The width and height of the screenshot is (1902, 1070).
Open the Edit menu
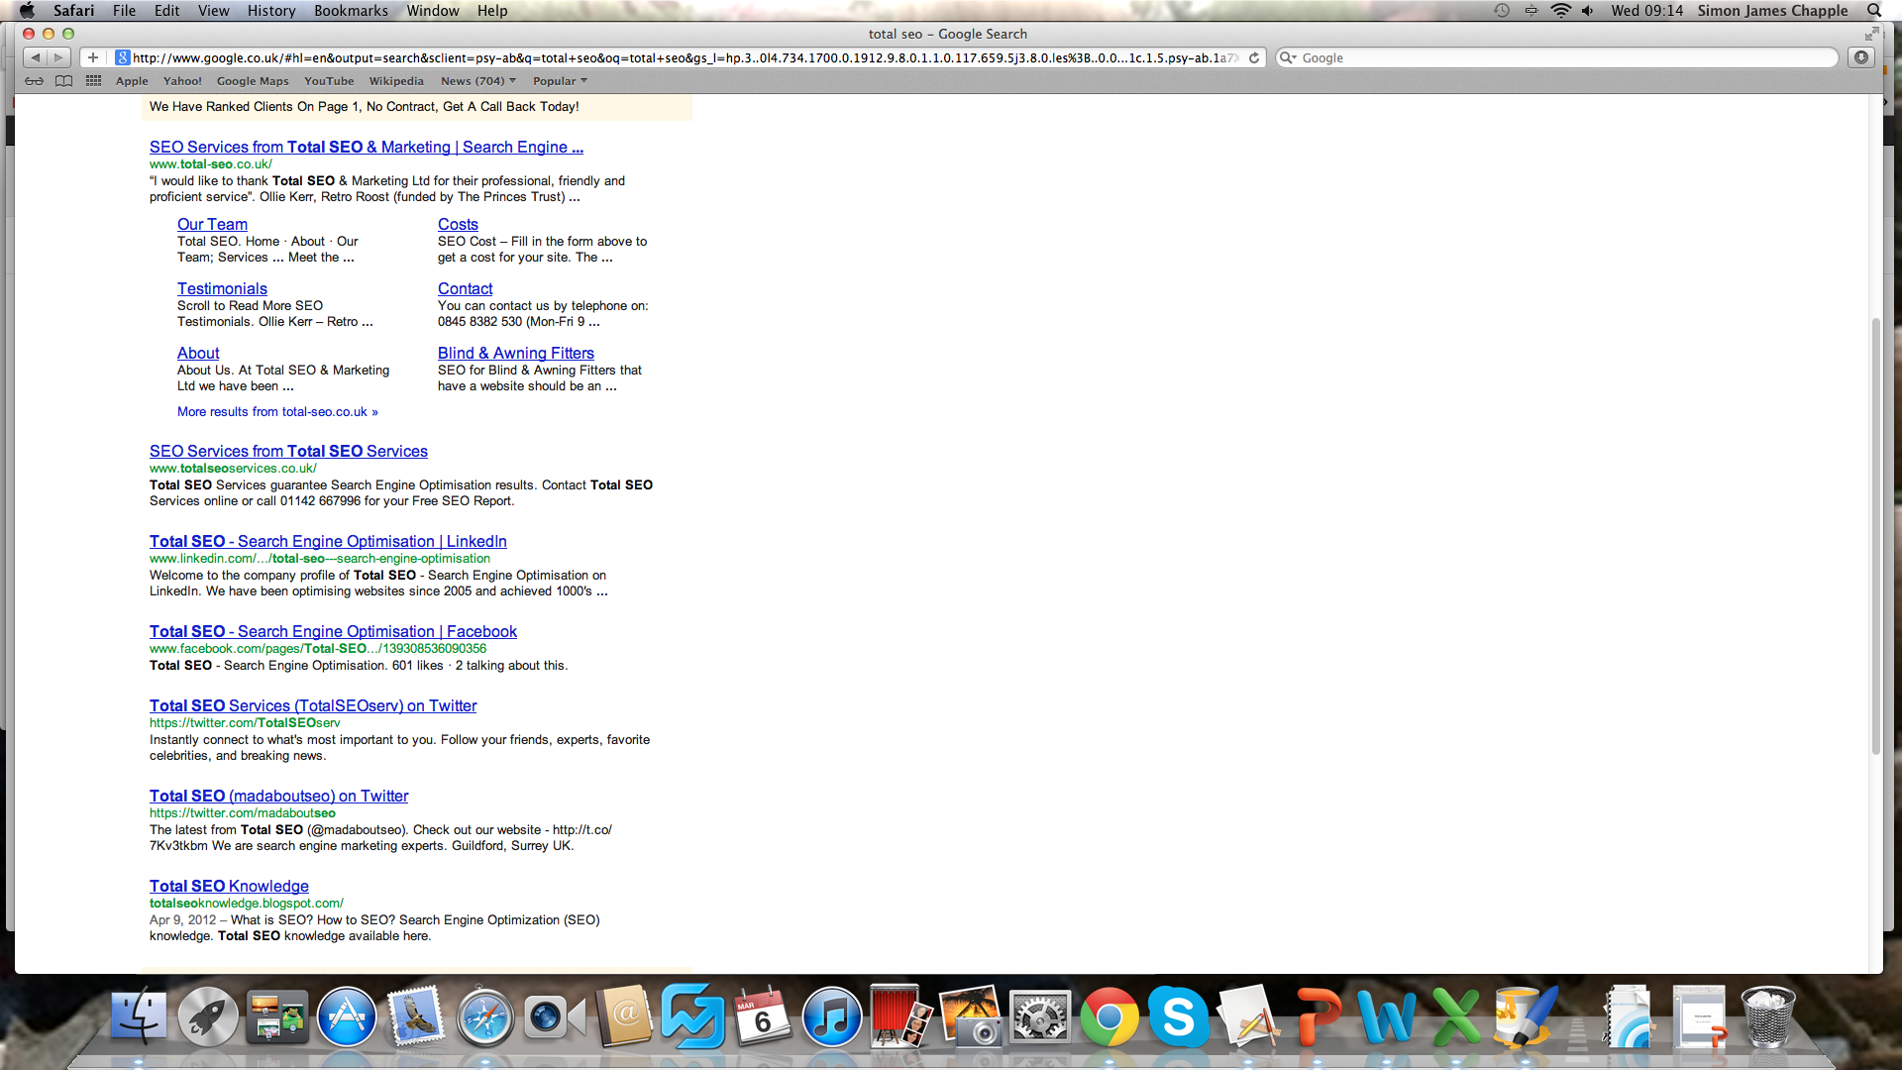click(167, 10)
